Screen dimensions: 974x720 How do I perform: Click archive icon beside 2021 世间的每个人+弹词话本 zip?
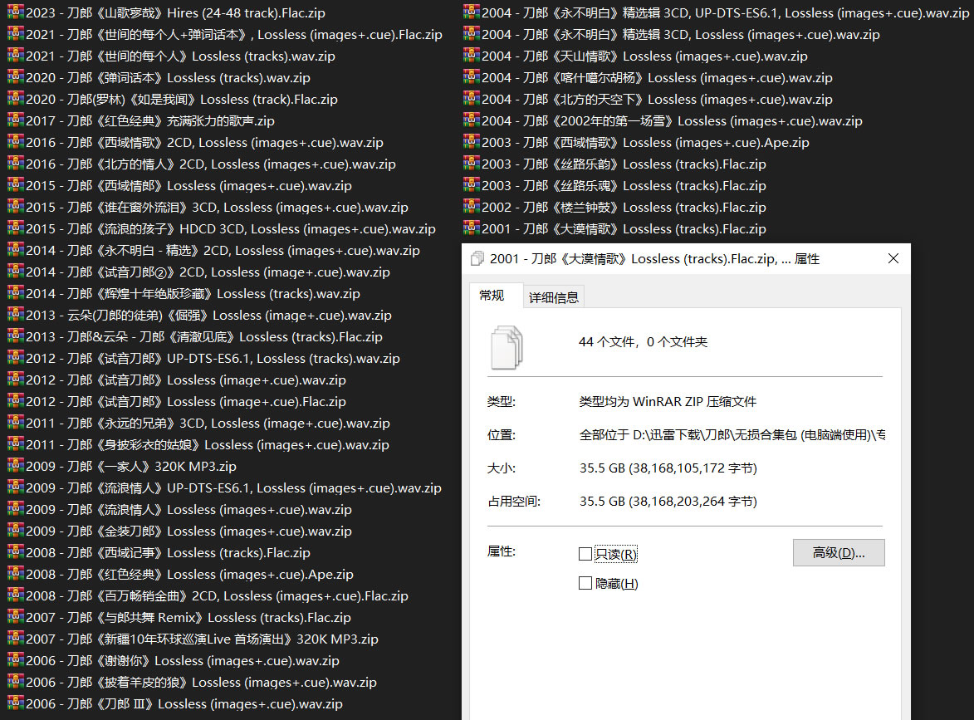(16, 34)
